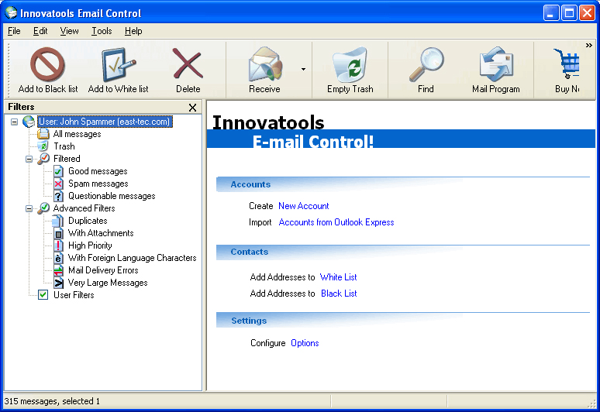Open the Edit menu
Screen dimensions: 600x412
click(40, 31)
